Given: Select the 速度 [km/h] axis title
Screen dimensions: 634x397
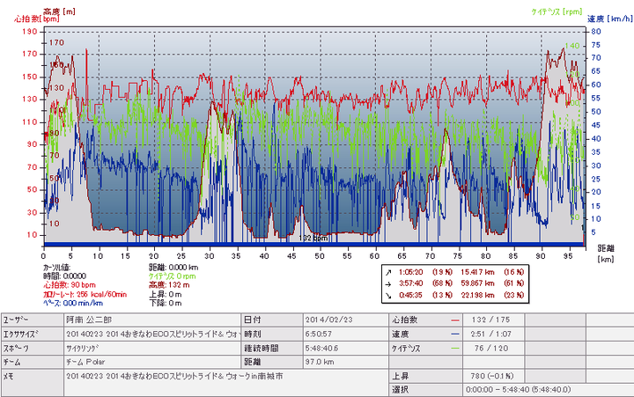Looking at the screenshot, I should click(609, 18).
